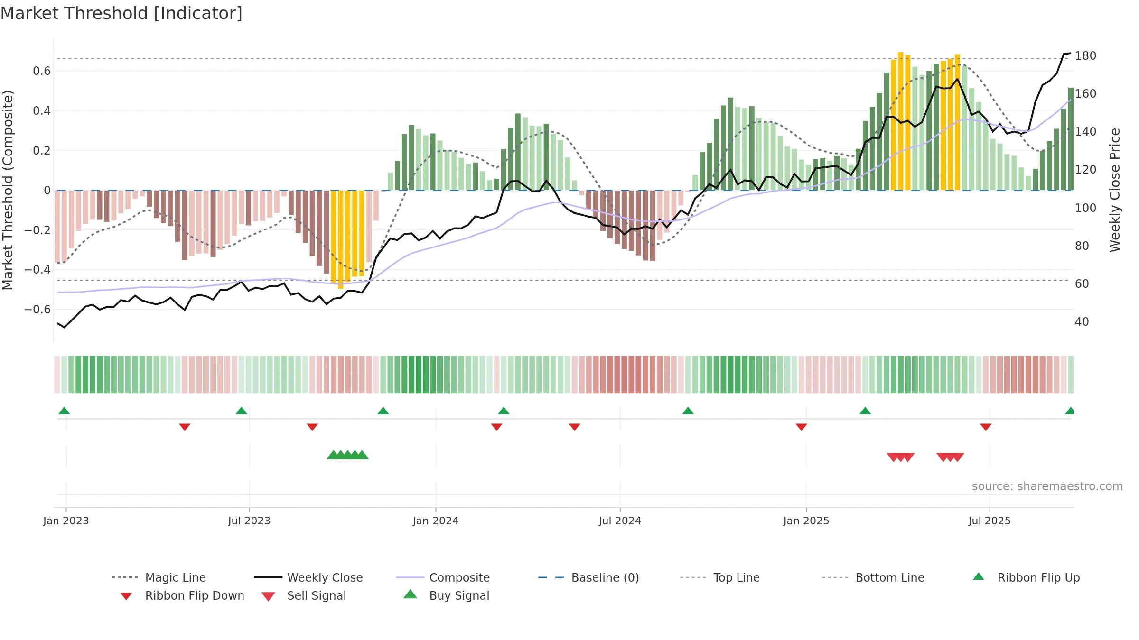Click the red Ribbon Flip Down legend triangle
The width and height of the screenshot is (1139, 640).
(x=126, y=596)
